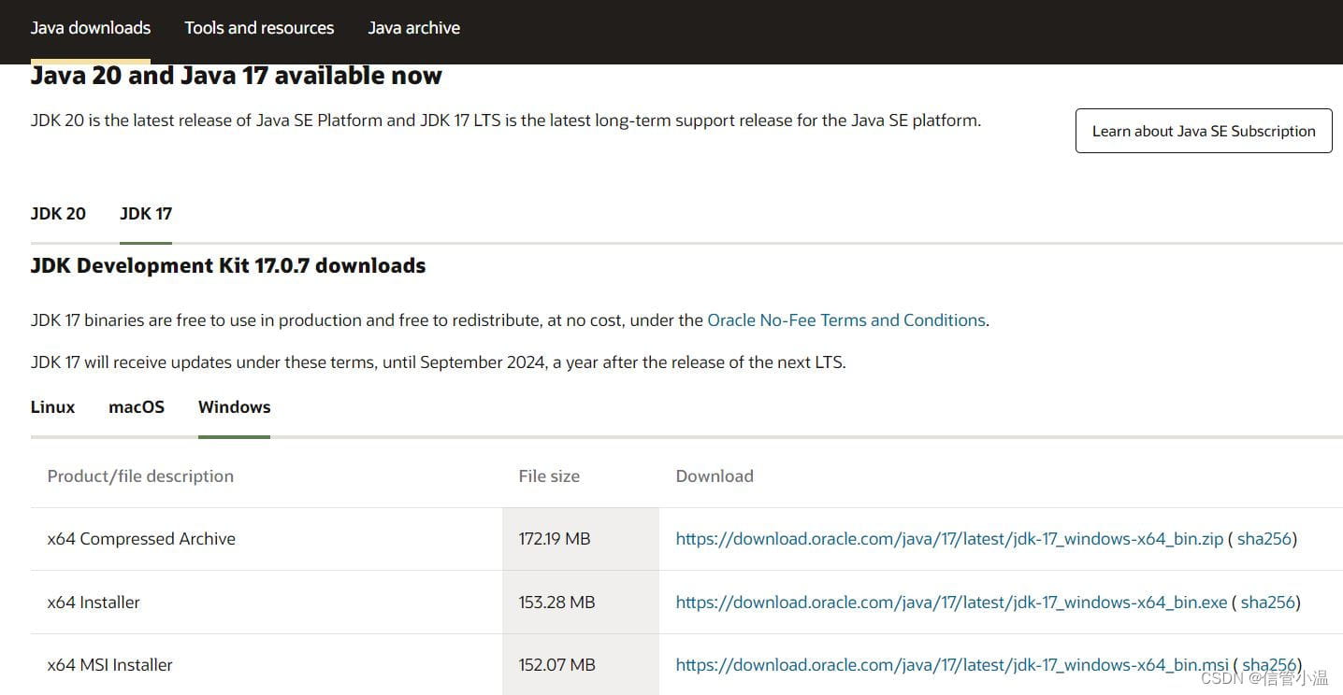Open sha256 link for the exe installer
Viewport: 1343px width, 695px height.
tap(1267, 603)
